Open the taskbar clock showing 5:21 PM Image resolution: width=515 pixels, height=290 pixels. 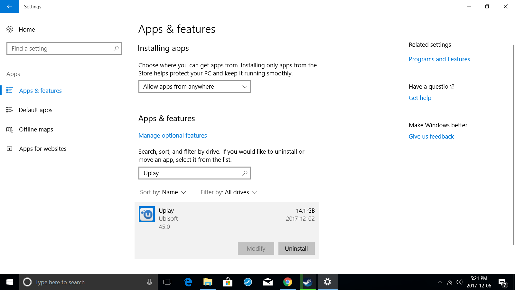[479, 282]
